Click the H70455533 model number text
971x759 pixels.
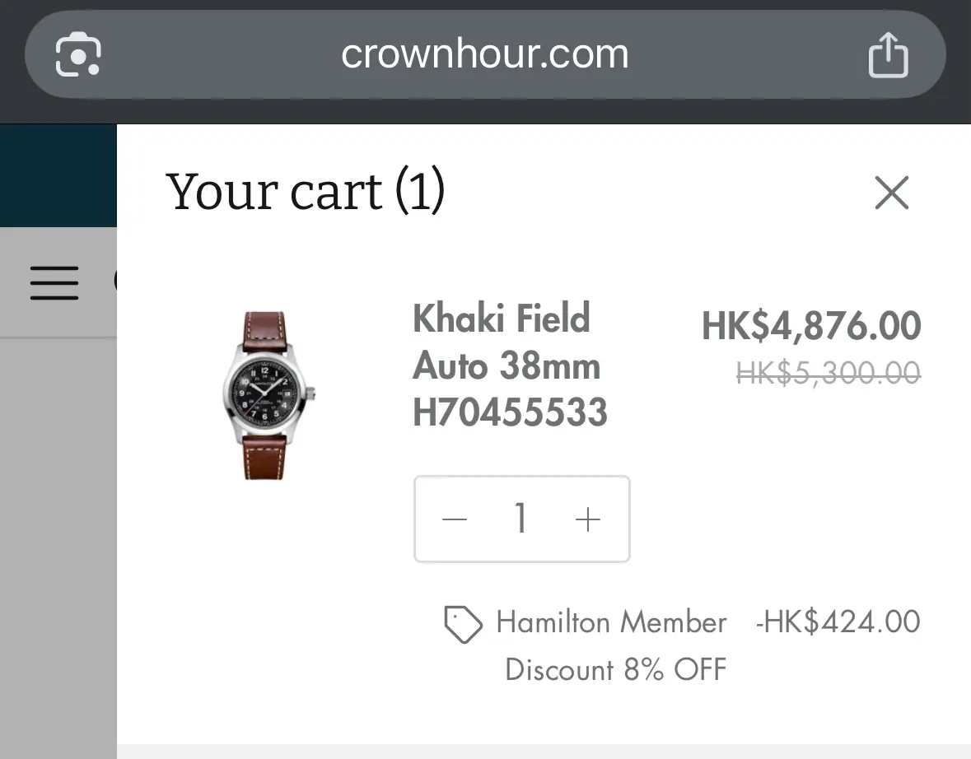pos(511,412)
